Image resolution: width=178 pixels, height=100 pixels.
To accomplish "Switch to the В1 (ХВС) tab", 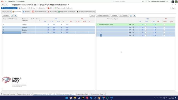I will point(27,12).
